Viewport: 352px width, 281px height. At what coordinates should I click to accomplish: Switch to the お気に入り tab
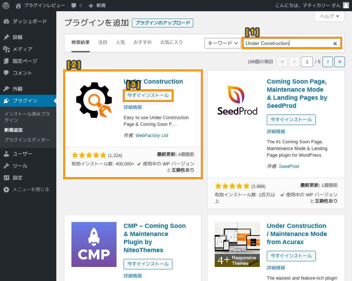[x=171, y=43]
